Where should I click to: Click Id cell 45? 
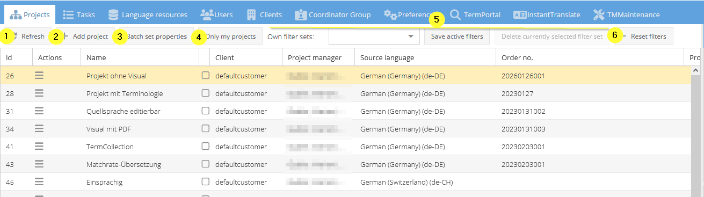[x=10, y=182]
